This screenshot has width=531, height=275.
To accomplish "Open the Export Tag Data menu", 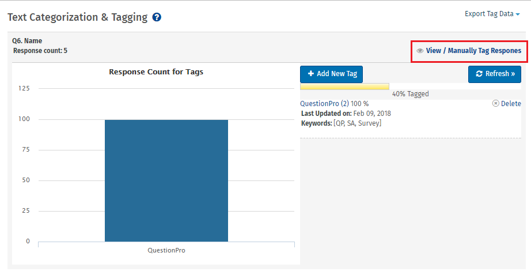I will [x=489, y=14].
